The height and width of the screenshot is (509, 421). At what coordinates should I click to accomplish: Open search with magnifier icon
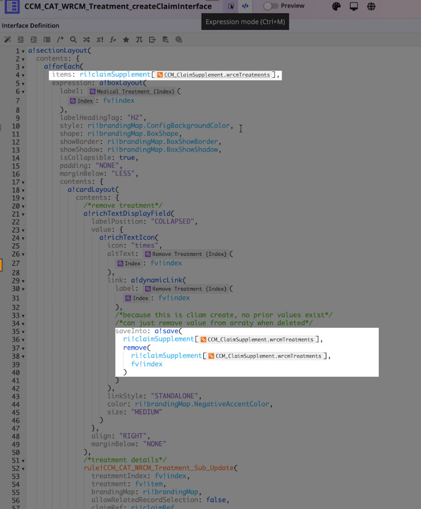click(74, 39)
